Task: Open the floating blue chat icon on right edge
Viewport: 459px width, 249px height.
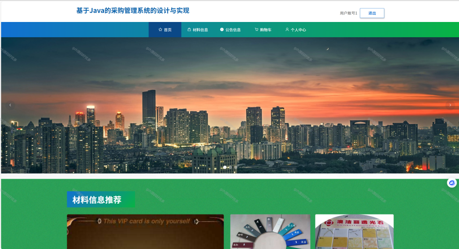Action: pyautogui.click(x=452, y=183)
